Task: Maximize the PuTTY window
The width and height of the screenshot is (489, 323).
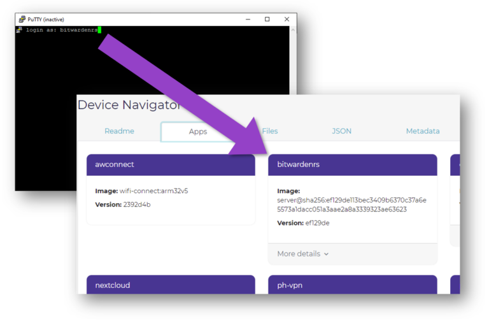Action: coord(267,19)
